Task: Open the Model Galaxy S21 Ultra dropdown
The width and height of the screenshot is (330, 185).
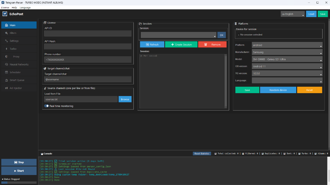Action: click(287, 59)
